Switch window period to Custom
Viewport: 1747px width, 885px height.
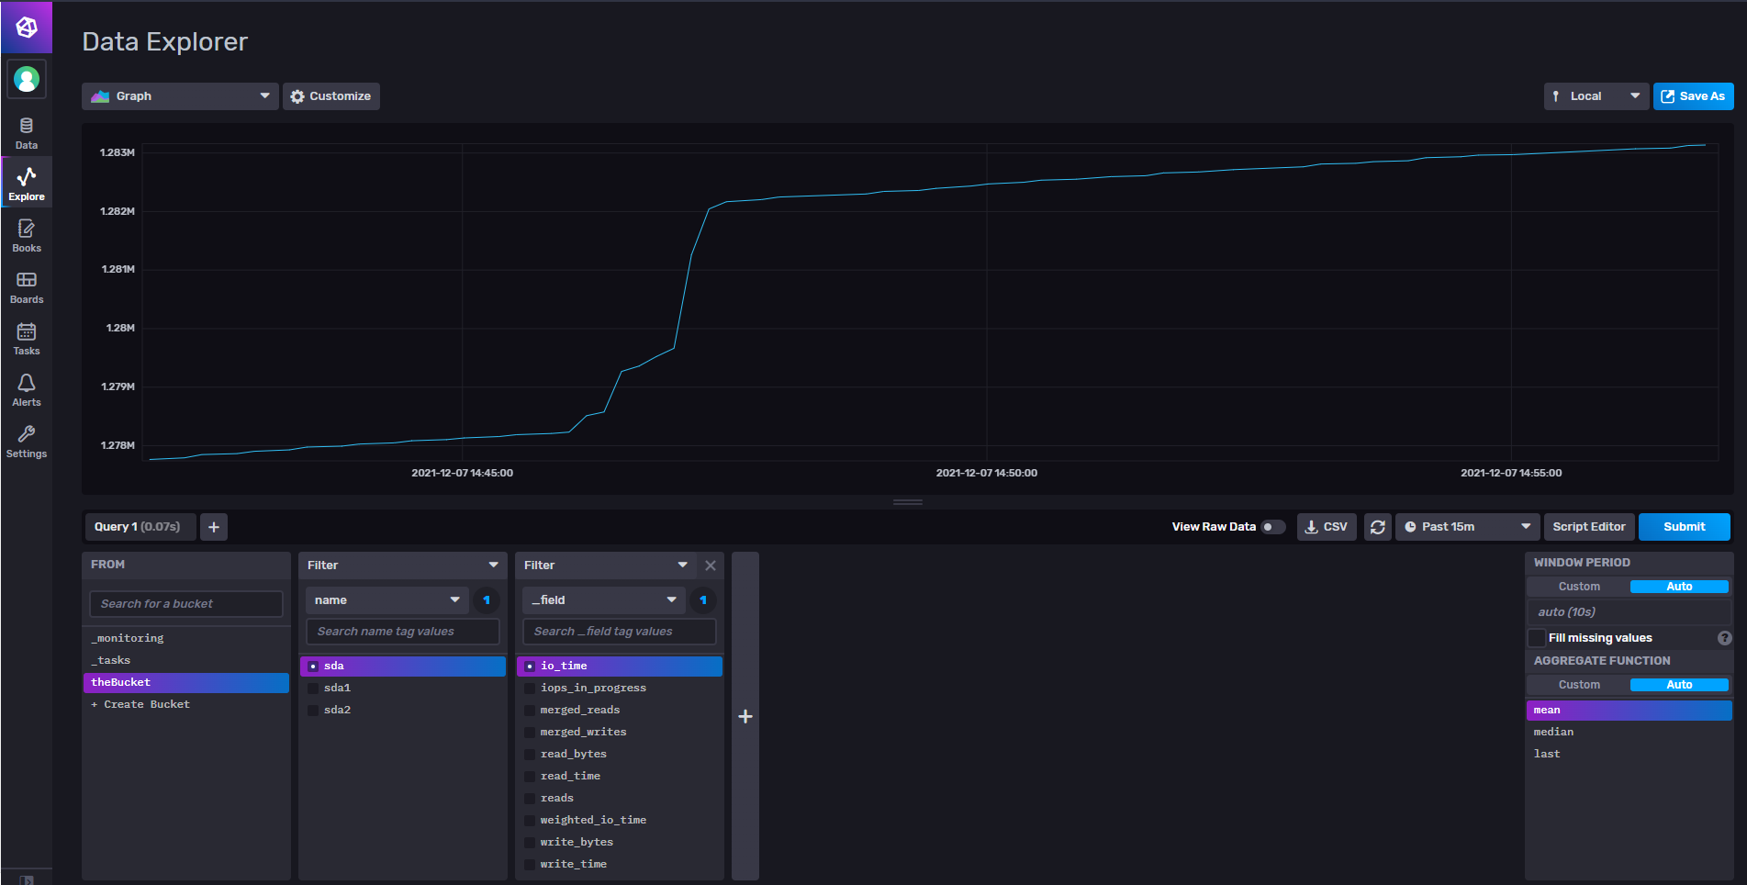click(x=1578, y=587)
